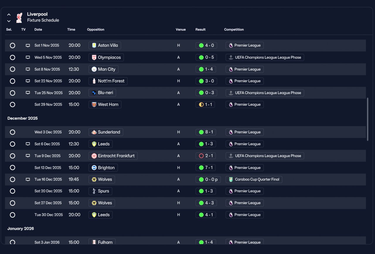Go to previous team with up chevron
375x254 pixels.
pyautogui.click(x=9, y=15)
